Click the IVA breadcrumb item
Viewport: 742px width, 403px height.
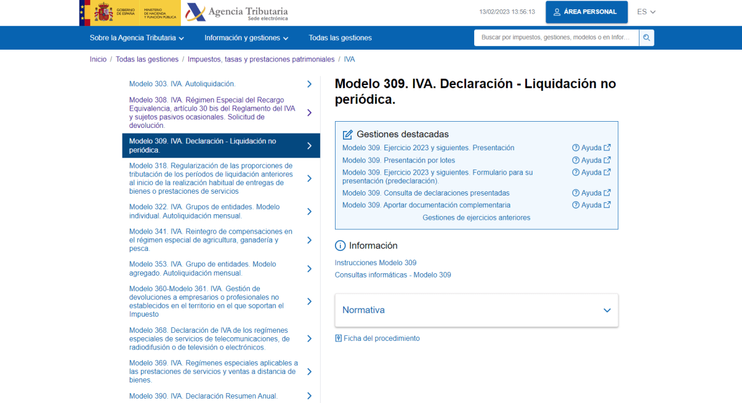click(349, 59)
